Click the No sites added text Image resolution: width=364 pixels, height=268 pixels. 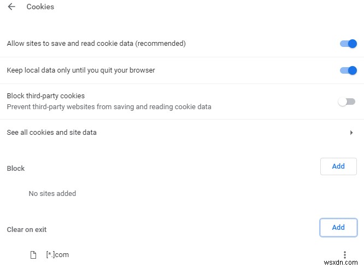[x=52, y=193]
